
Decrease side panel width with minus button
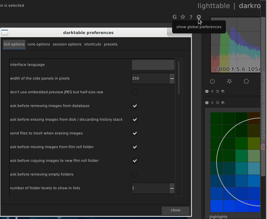click(172, 78)
